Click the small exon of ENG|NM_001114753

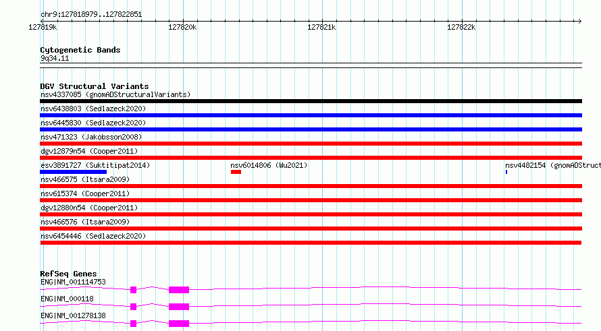(x=134, y=290)
